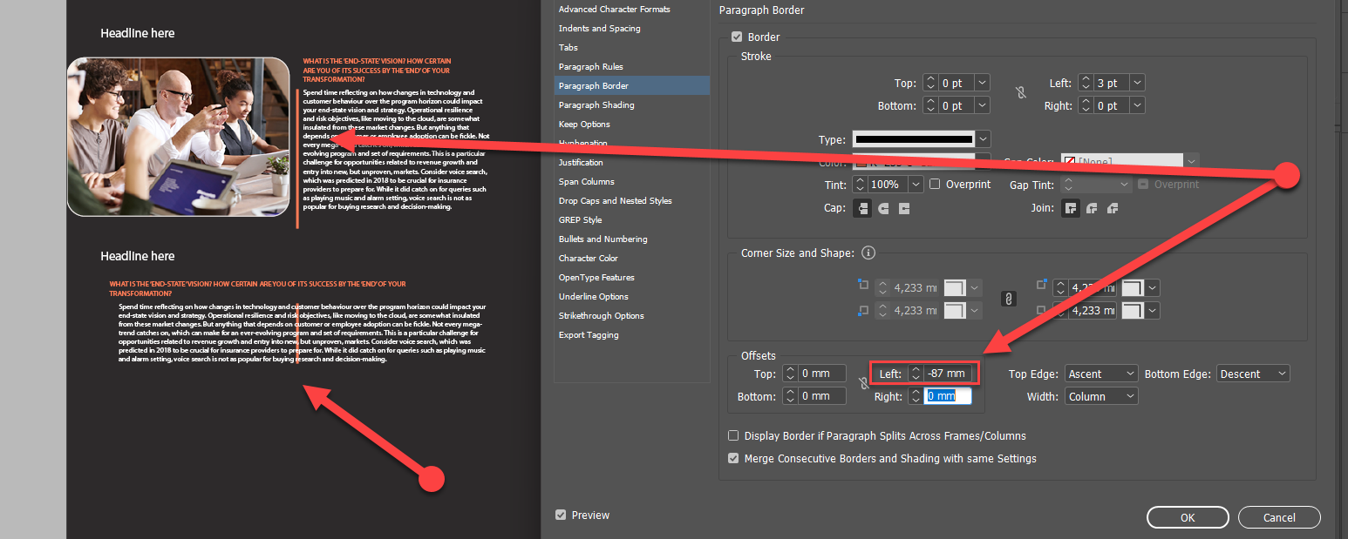Choose the Round Cap option

point(883,208)
